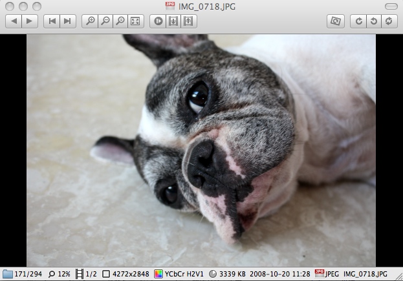
Task: Click the 4272x2848 dimensions text
Action: pyautogui.click(x=131, y=274)
